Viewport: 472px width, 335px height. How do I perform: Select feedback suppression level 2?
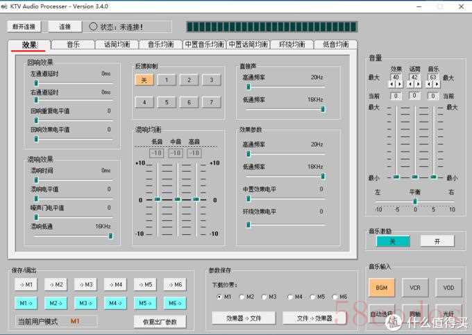click(x=189, y=80)
